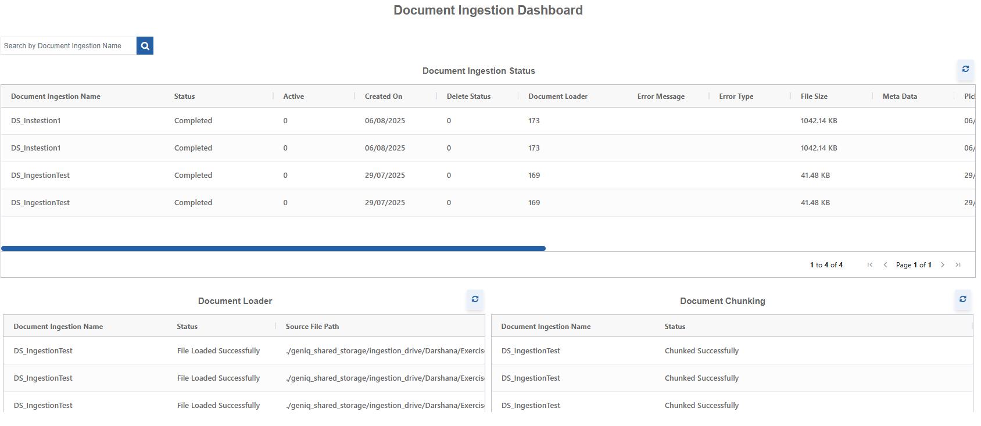Refresh the Document Chunking table
This screenshot has width=981, height=426.
pyautogui.click(x=963, y=299)
